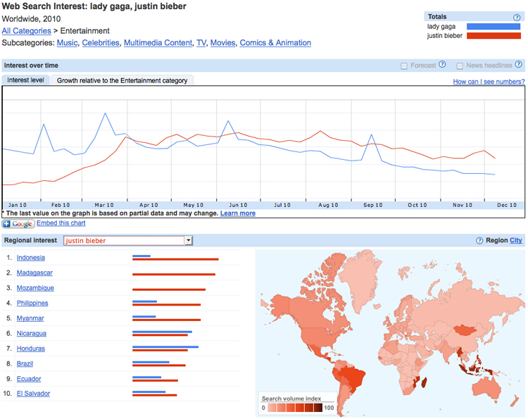The height and width of the screenshot is (419, 528).
Task: Open the All Categories link
Action: [x=26, y=31]
